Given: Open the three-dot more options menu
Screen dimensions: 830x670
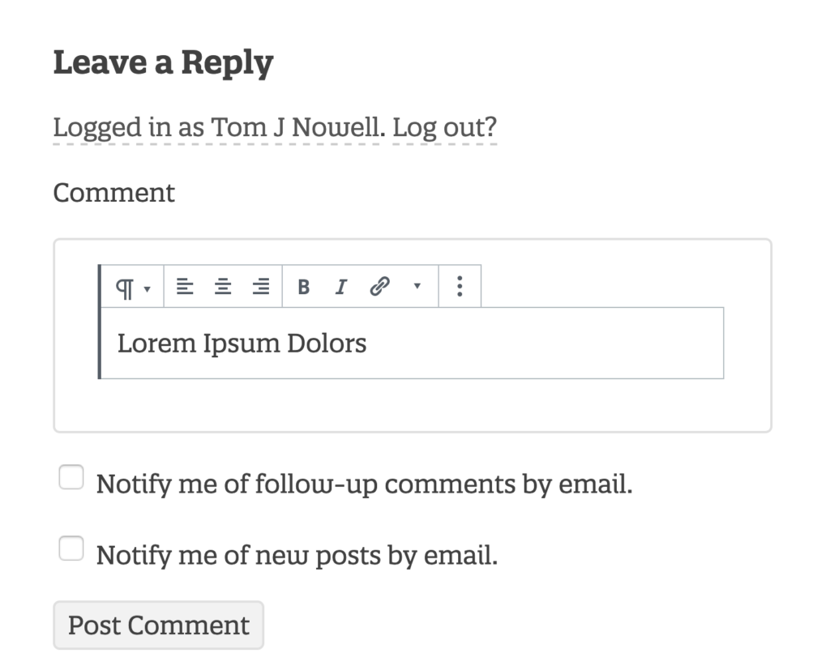Looking at the screenshot, I should 460,286.
